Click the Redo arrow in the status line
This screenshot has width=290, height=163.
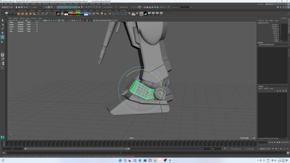coord(27,7)
